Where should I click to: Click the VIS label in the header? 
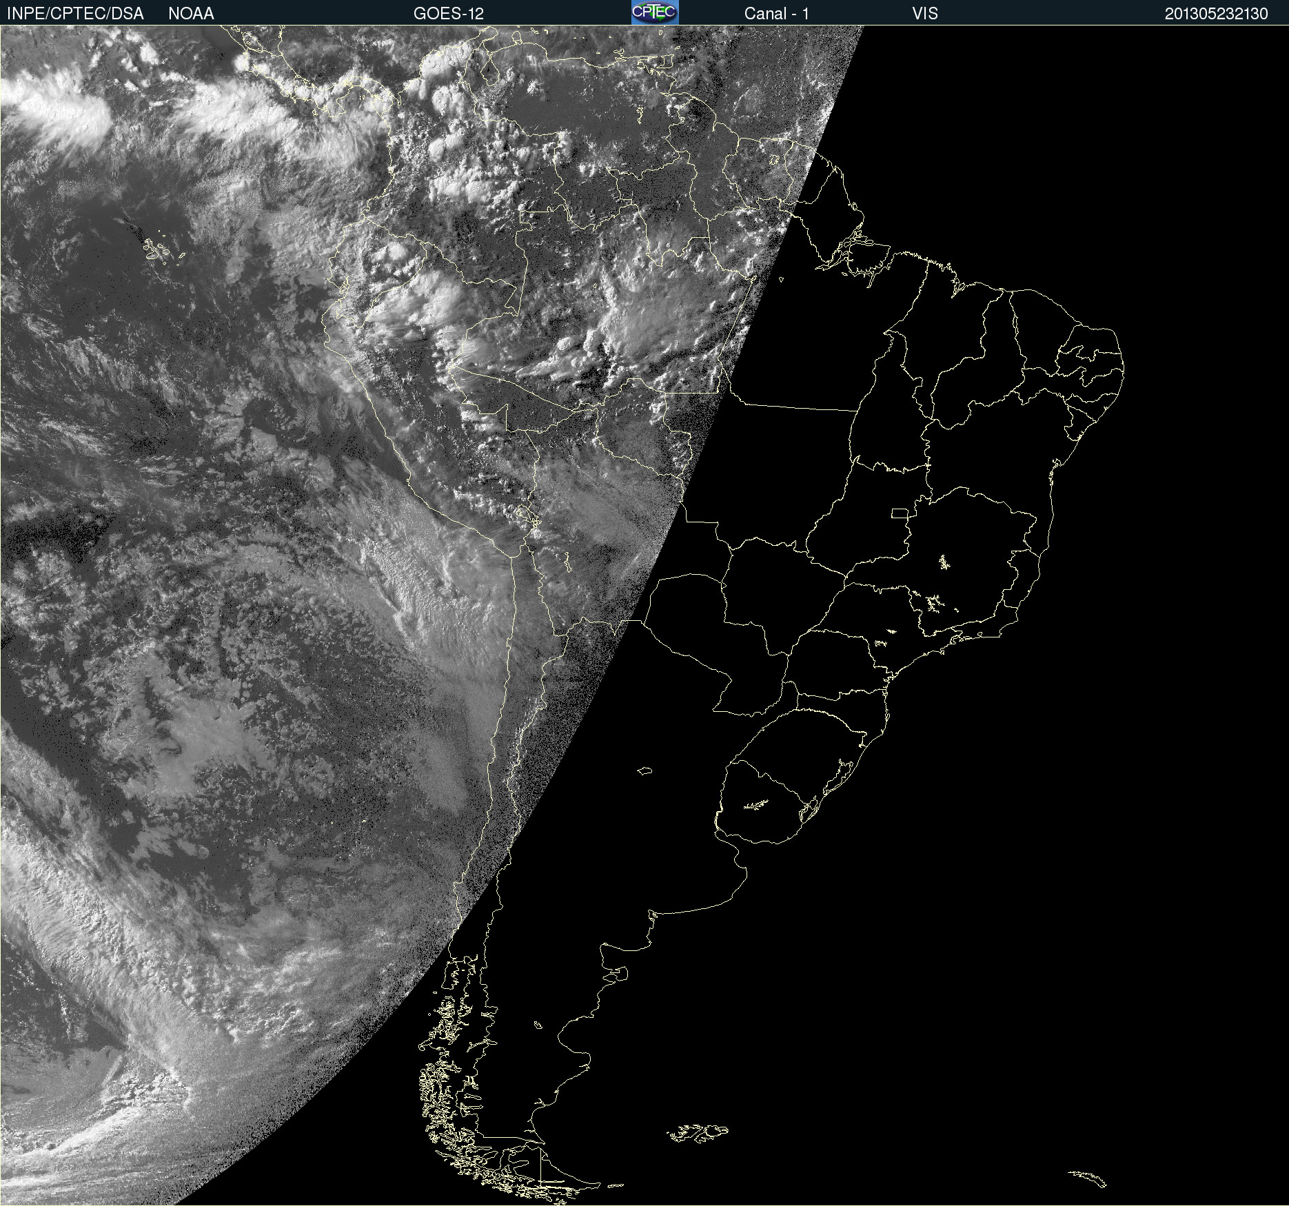(925, 14)
